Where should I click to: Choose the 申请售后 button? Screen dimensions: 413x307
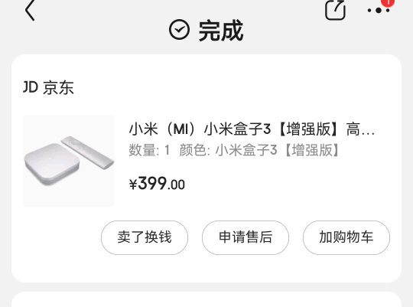pos(246,237)
